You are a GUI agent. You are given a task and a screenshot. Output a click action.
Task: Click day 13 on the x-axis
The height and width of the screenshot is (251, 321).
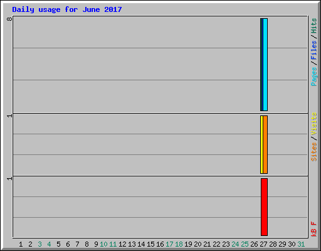132,244
